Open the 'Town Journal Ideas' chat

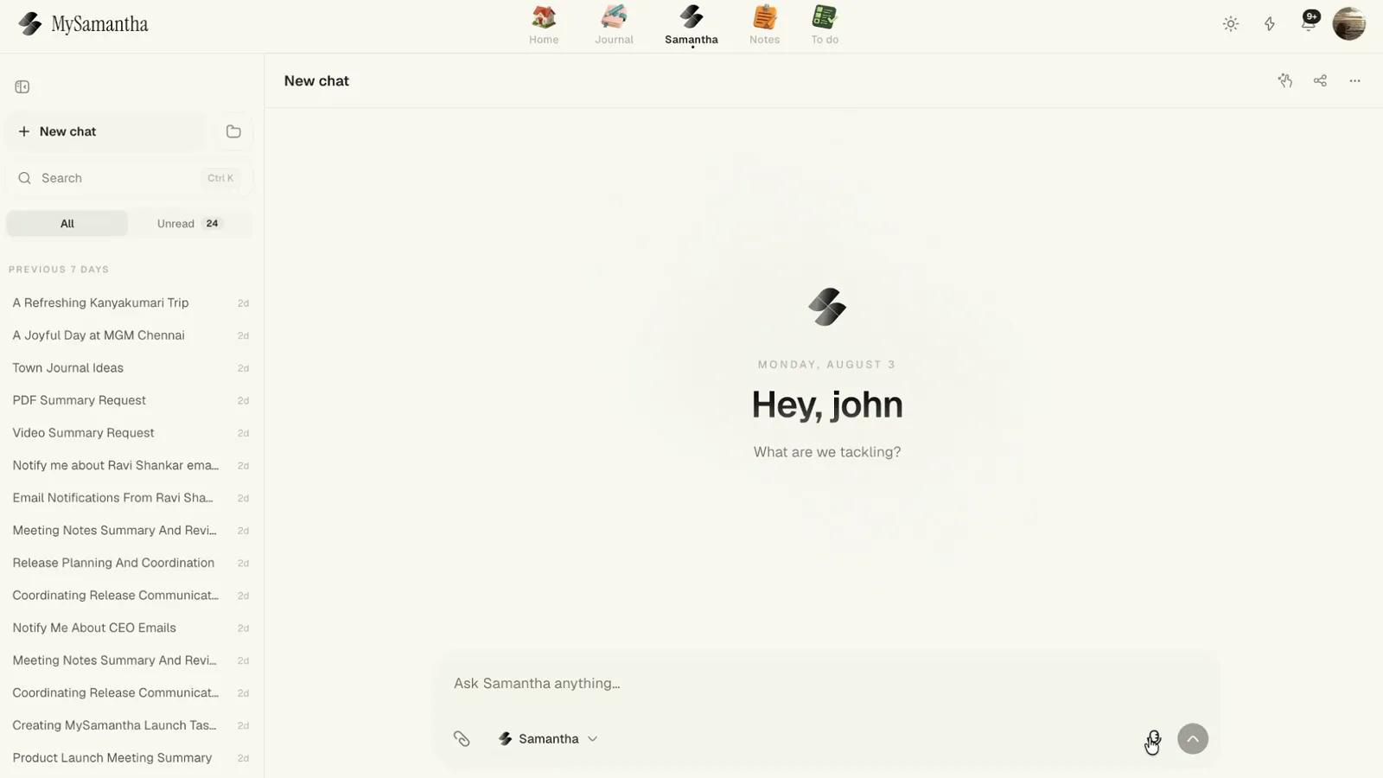(130, 368)
